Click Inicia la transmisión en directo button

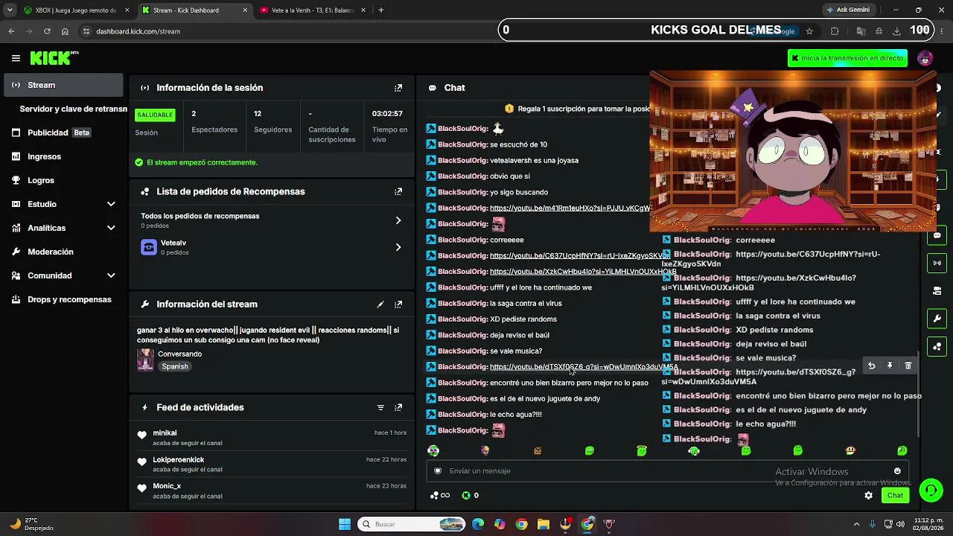847,58
